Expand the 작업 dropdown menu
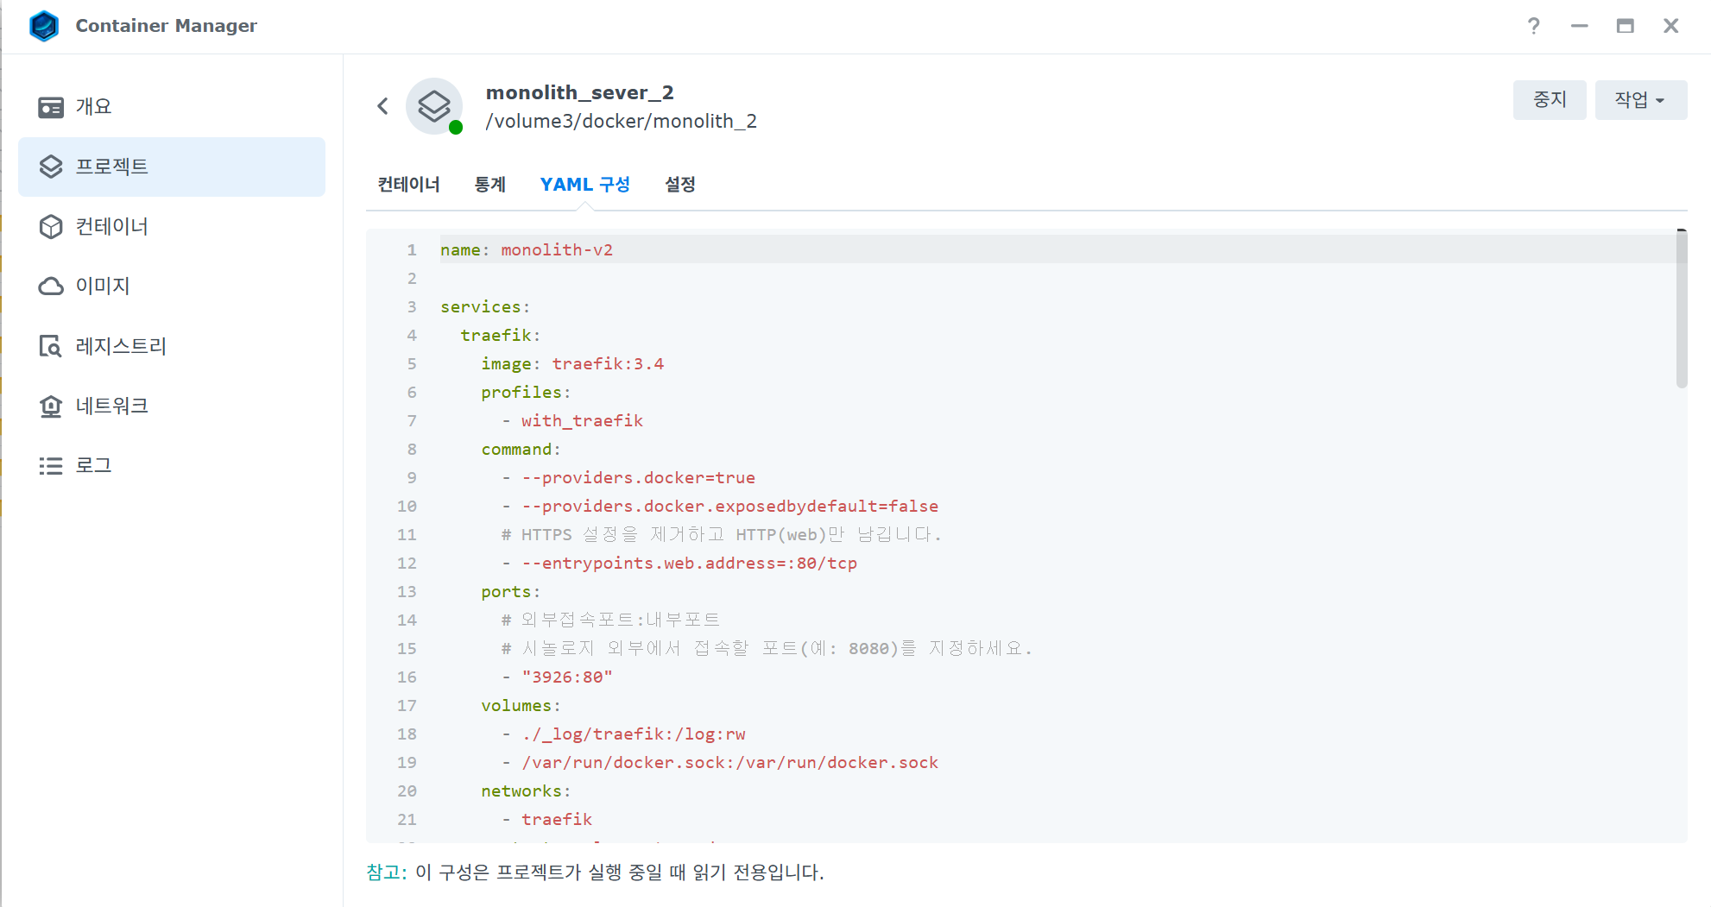Screen dimensions: 1711x907 point(1640,100)
